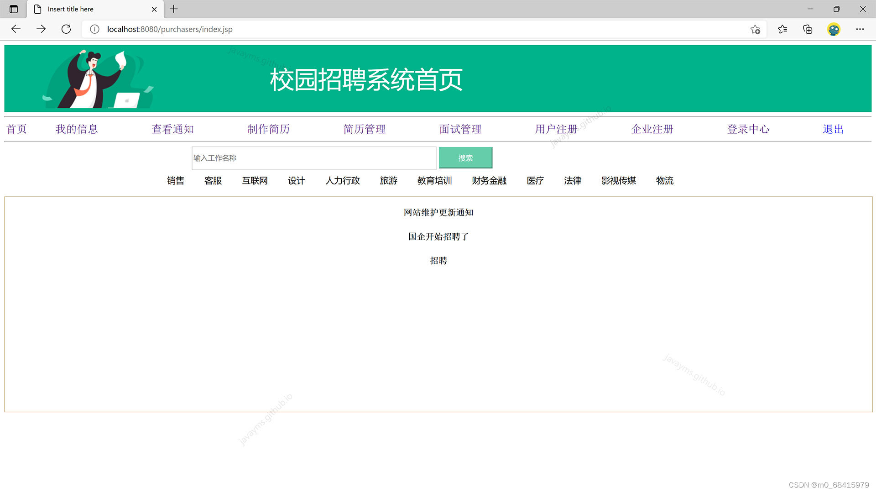Screen dimensions: 876x493
Task: Open 用户注册 in the navigation bar
Action: pos(556,129)
